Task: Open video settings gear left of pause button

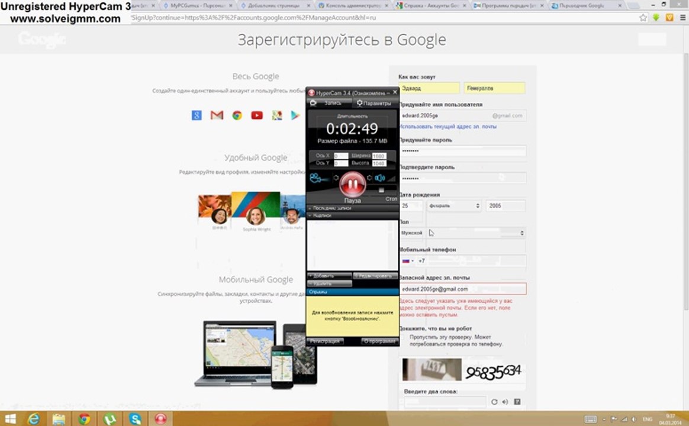Action: (336, 178)
